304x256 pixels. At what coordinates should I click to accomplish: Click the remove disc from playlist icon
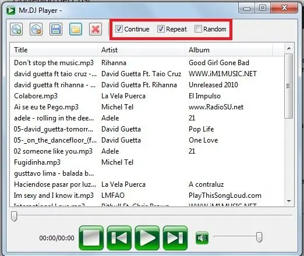tap(36, 29)
